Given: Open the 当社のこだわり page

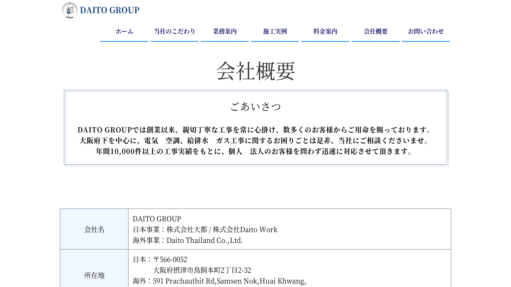Looking at the screenshot, I should (x=174, y=31).
